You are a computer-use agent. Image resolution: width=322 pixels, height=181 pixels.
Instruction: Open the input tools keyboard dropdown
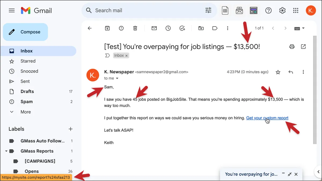[x=299, y=28]
